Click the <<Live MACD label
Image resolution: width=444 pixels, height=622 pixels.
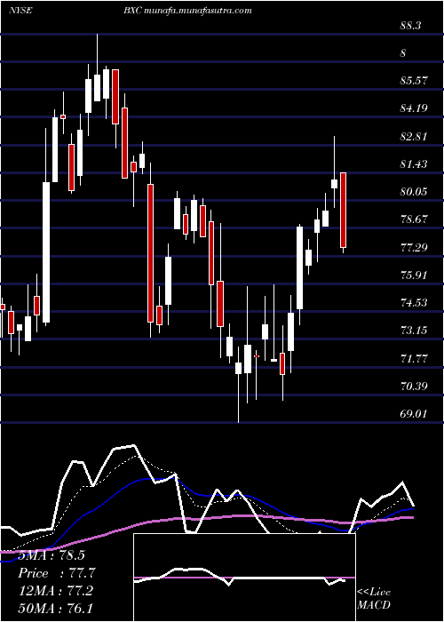pyautogui.click(x=374, y=599)
